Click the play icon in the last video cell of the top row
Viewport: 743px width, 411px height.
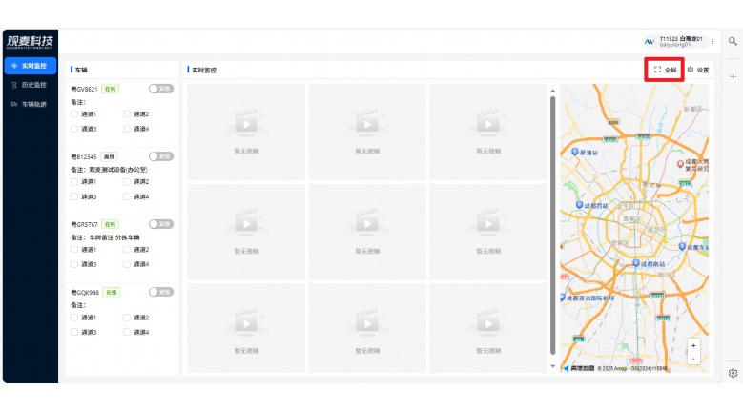[488, 125]
